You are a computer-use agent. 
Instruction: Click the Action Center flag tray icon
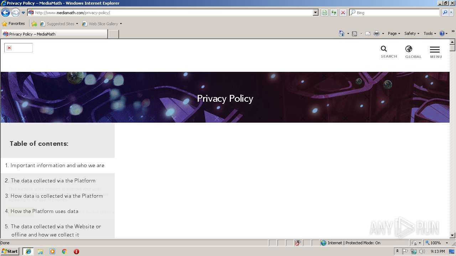405,251
